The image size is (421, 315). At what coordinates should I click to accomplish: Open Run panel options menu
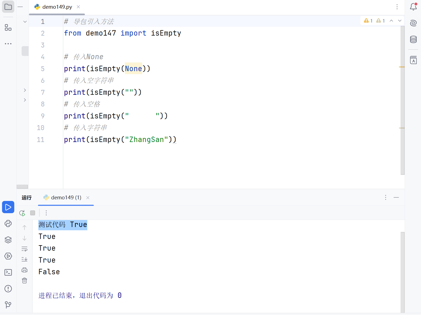click(386, 197)
